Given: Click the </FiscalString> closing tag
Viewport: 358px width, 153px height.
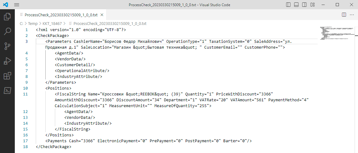Looking at the screenshot, I should pos(72,129).
